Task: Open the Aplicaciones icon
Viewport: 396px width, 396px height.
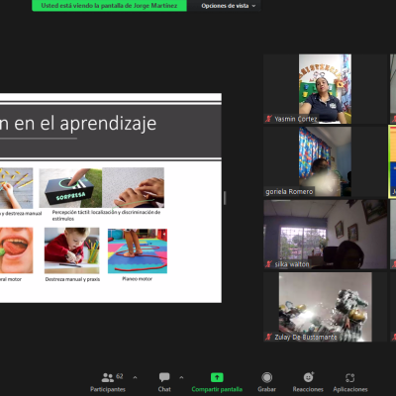Action: [x=350, y=377]
